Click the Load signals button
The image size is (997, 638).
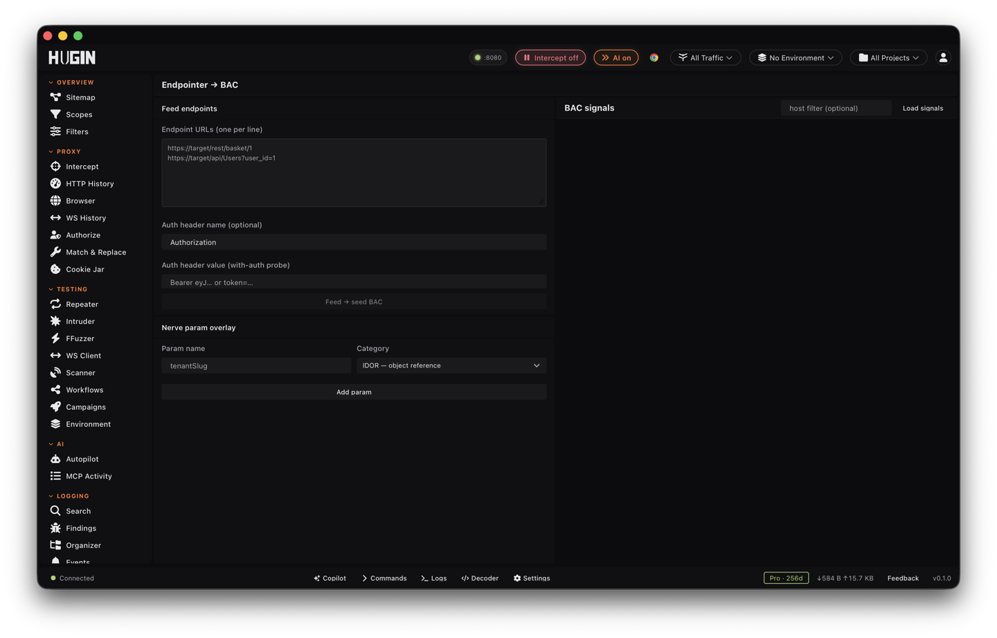[923, 108]
